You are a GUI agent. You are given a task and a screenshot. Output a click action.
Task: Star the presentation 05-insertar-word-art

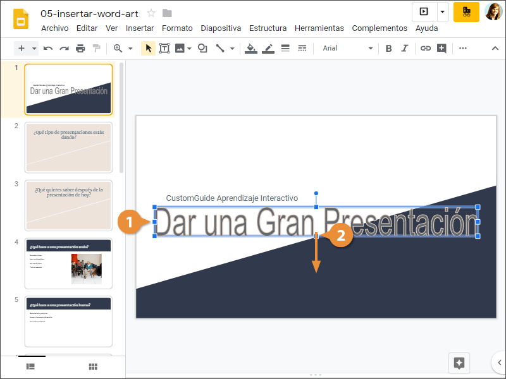pyautogui.click(x=151, y=13)
